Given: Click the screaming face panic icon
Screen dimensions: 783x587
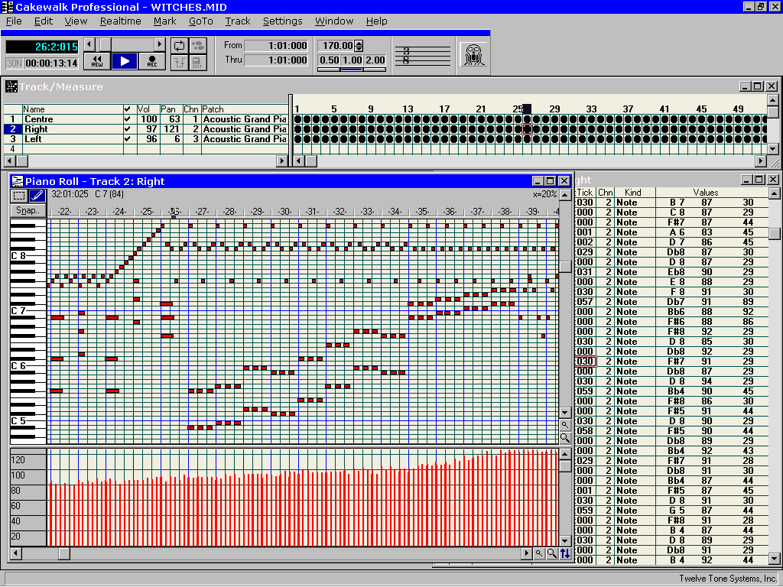Looking at the screenshot, I should [x=473, y=55].
